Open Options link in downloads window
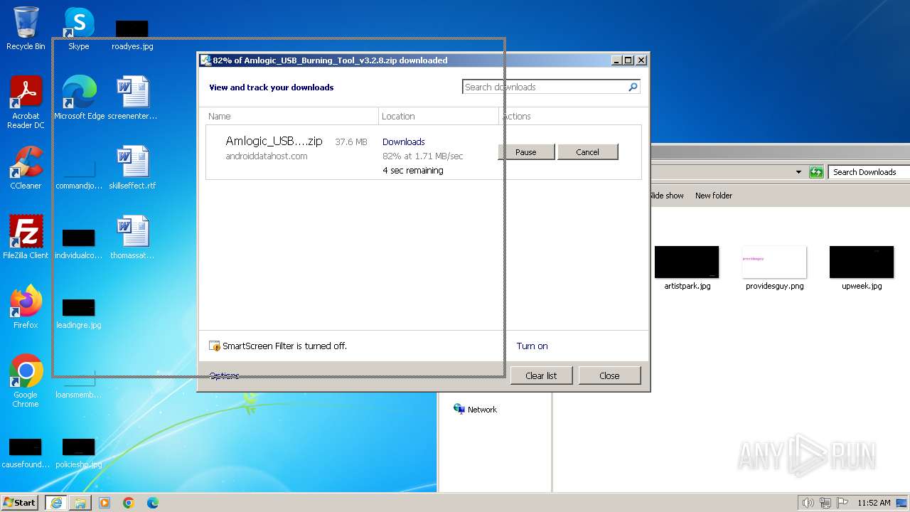This screenshot has width=910, height=512. click(x=224, y=376)
